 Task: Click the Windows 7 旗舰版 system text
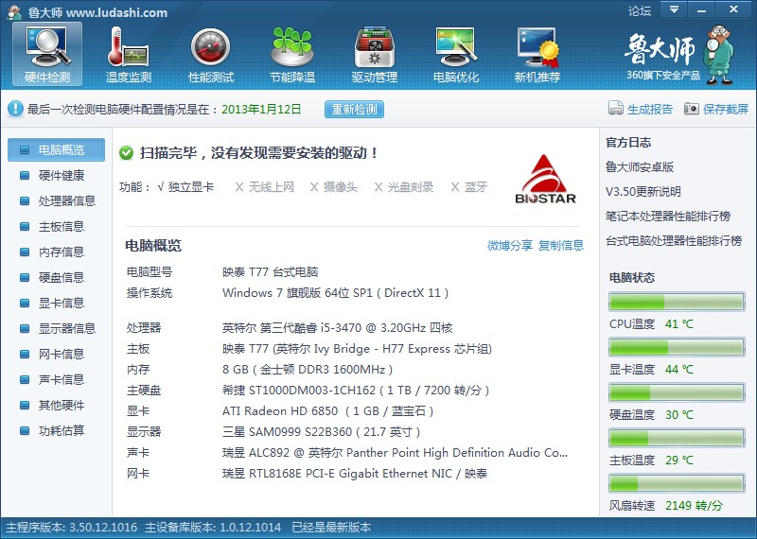pyautogui.click(x=336, y=293)
